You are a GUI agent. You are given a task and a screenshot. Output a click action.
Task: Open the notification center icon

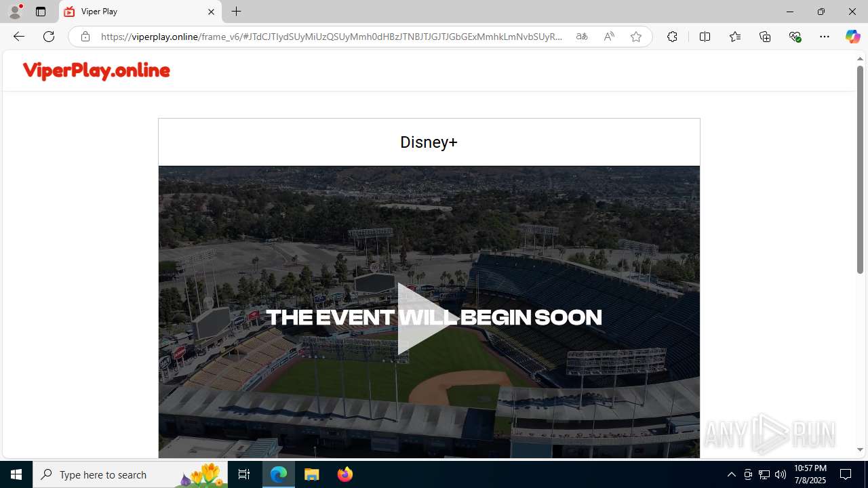coord(846,474)
